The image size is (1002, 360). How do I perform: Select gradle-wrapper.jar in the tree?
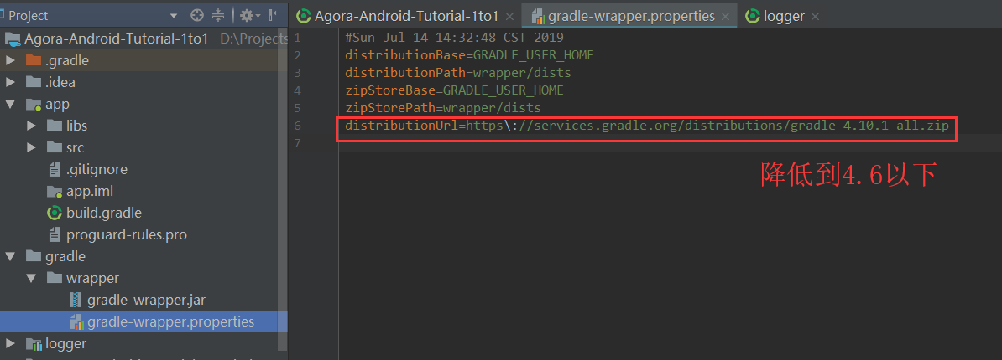pos(146,300)
